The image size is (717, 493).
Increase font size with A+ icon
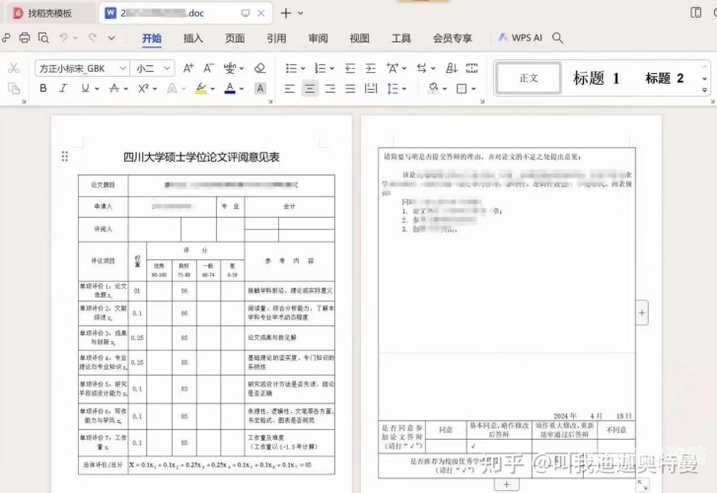[188, 68]
